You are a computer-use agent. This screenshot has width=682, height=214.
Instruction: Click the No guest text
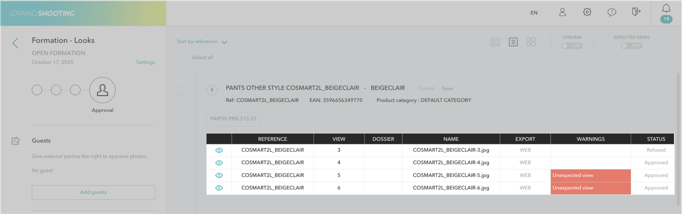tap(42, 171)
